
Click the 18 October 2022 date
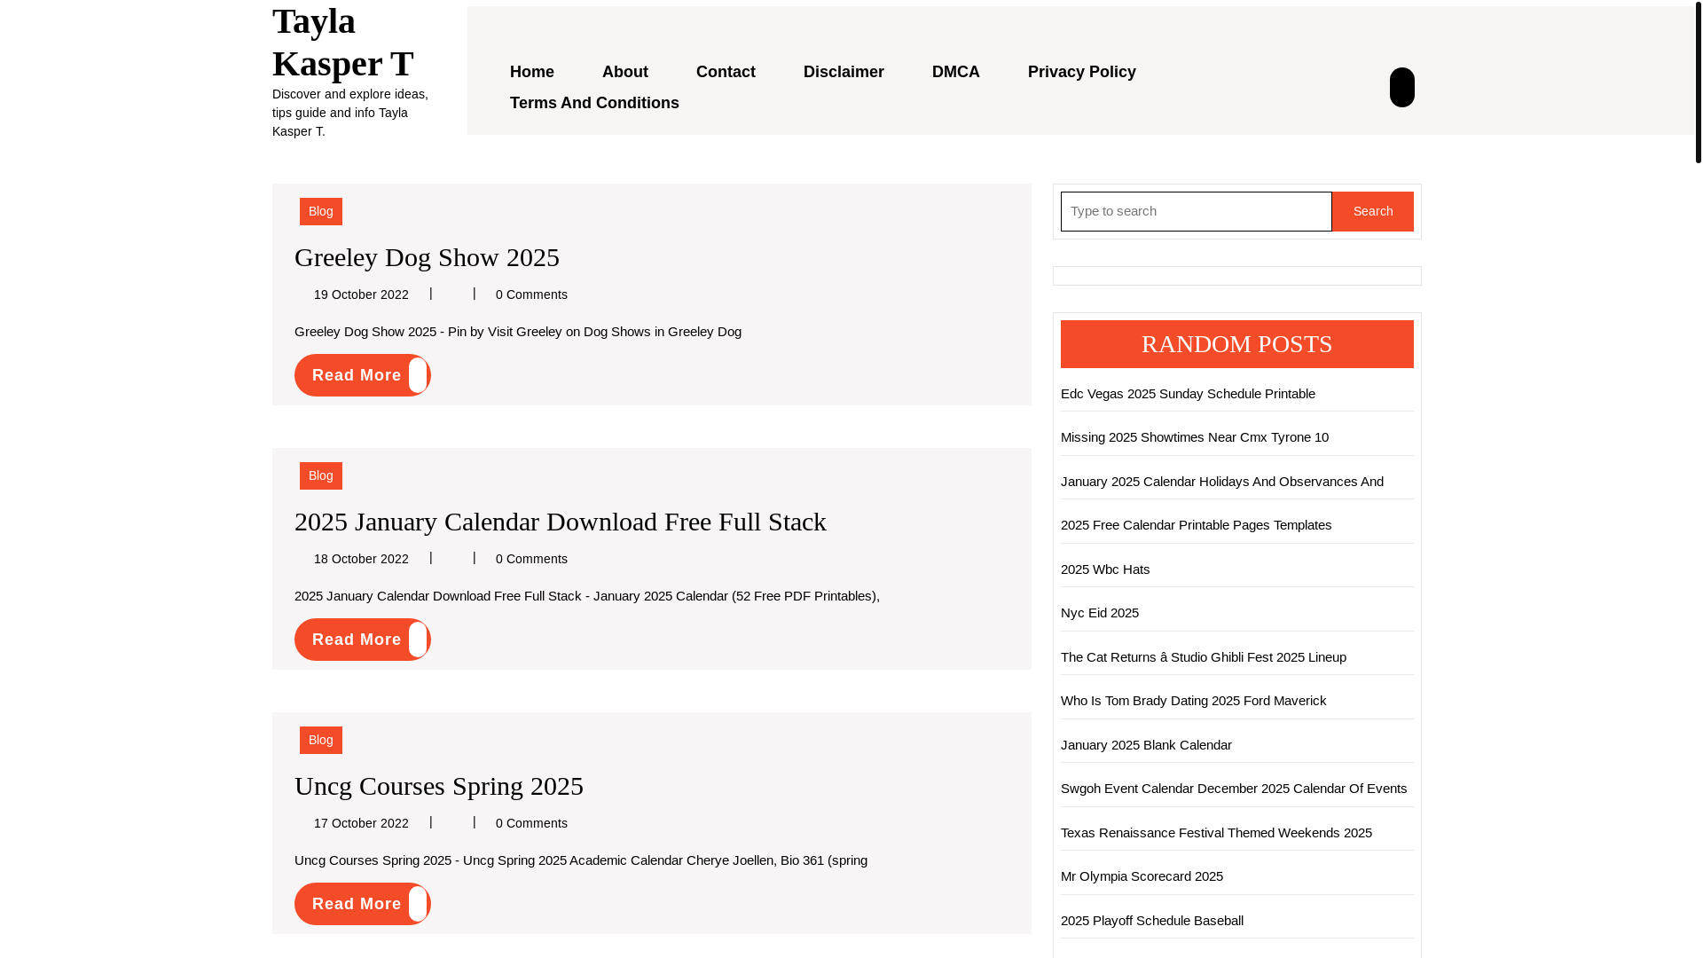[361, 559]
